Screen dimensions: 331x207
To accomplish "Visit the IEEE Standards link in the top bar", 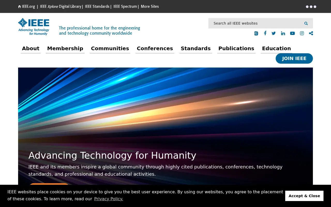I will [97, 6].
